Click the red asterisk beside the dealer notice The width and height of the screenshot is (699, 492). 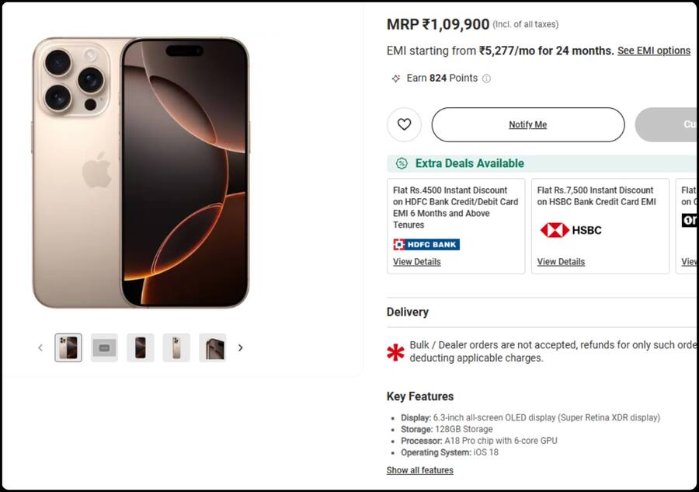pos(395,352)
